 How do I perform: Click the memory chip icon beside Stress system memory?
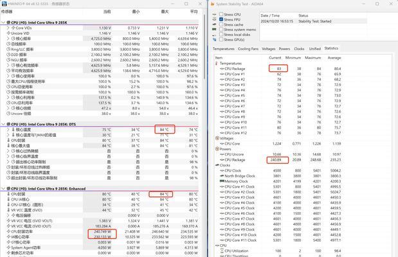click(x=215, y=30)
